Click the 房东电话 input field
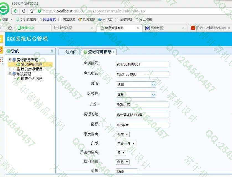 click(142, 74)
